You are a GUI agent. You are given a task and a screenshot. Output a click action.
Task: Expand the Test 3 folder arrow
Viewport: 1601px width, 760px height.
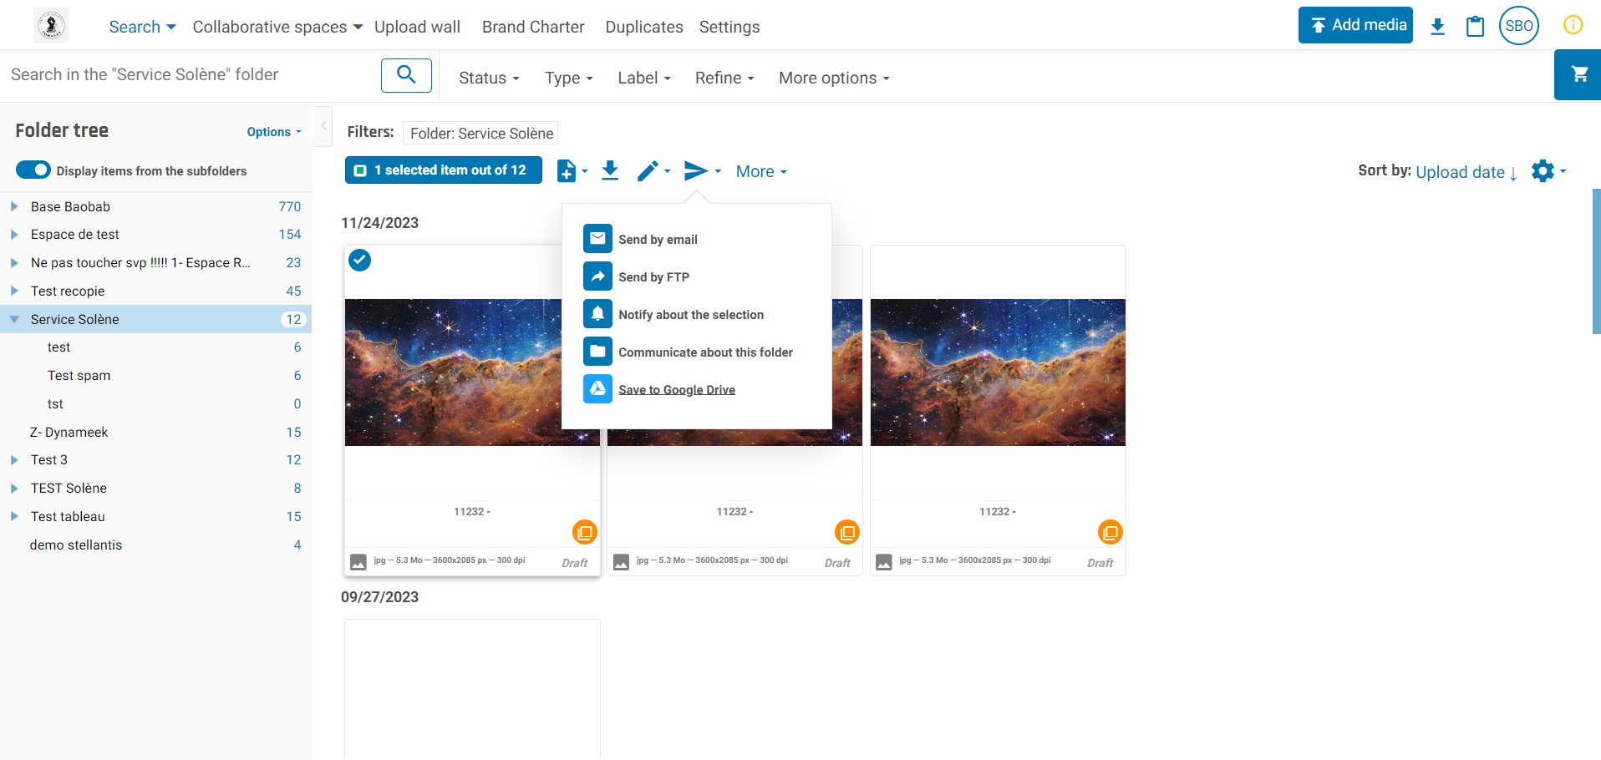[x=14, y=460]
